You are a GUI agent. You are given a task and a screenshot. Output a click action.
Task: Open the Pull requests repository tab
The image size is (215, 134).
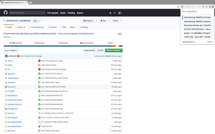pyautogui.click(x=36, y=27)
